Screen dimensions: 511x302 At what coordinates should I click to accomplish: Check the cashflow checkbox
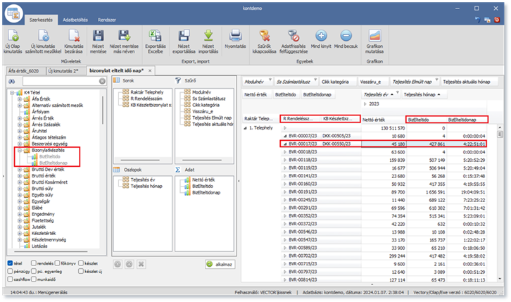[x=9, y=278]
